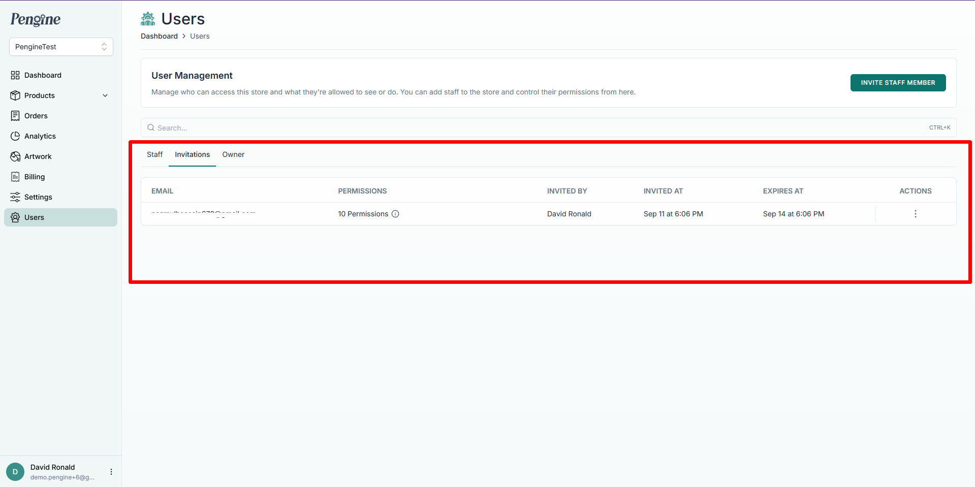
Task: Click the Users gear icon in sidebar
Action: [x=15, y=217]
